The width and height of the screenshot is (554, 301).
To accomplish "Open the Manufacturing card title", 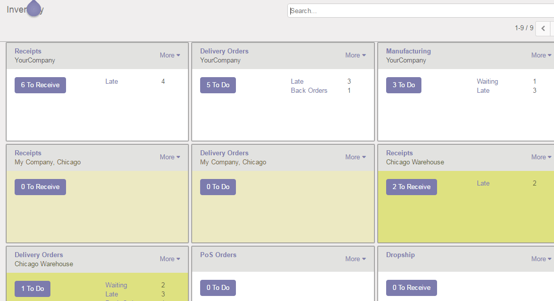I will 408,51.
